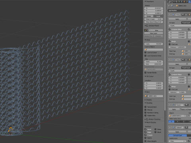The height and width of the screenshot is (143, 191).
Task: Toggle Hidden Wire checkbox
Action: 146,116
